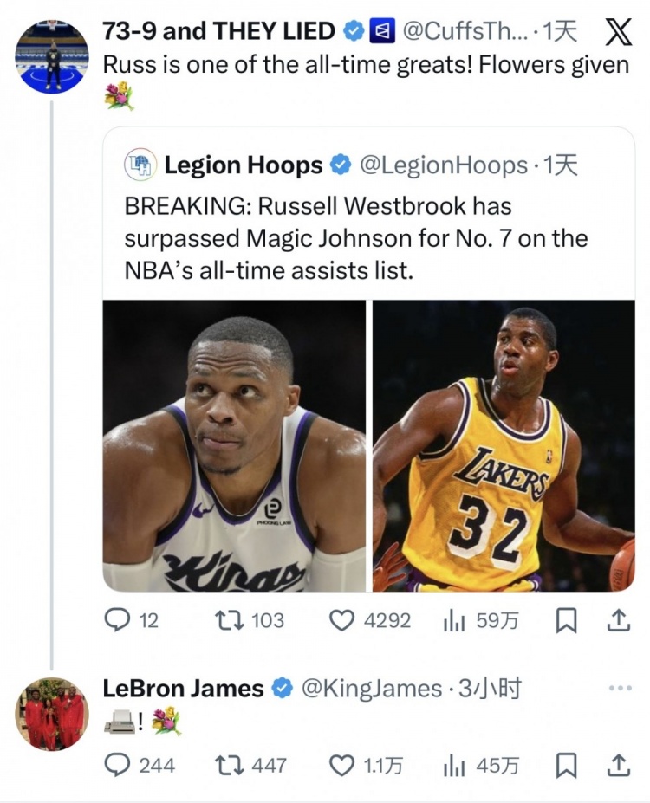Open more options on LeBron's tweet

(x=620, y=689)
